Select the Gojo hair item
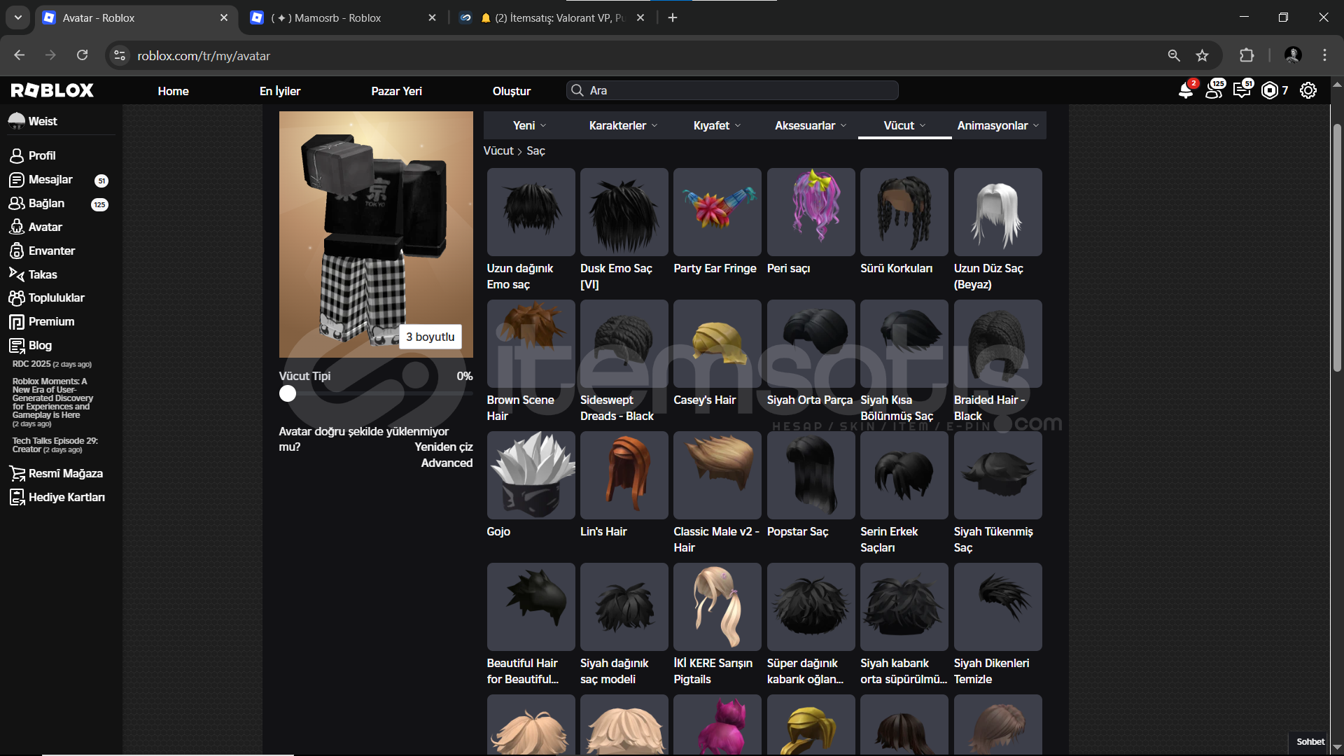This screenshot has width=1344, height=756. pyautogui.click(x=531, y=475)
